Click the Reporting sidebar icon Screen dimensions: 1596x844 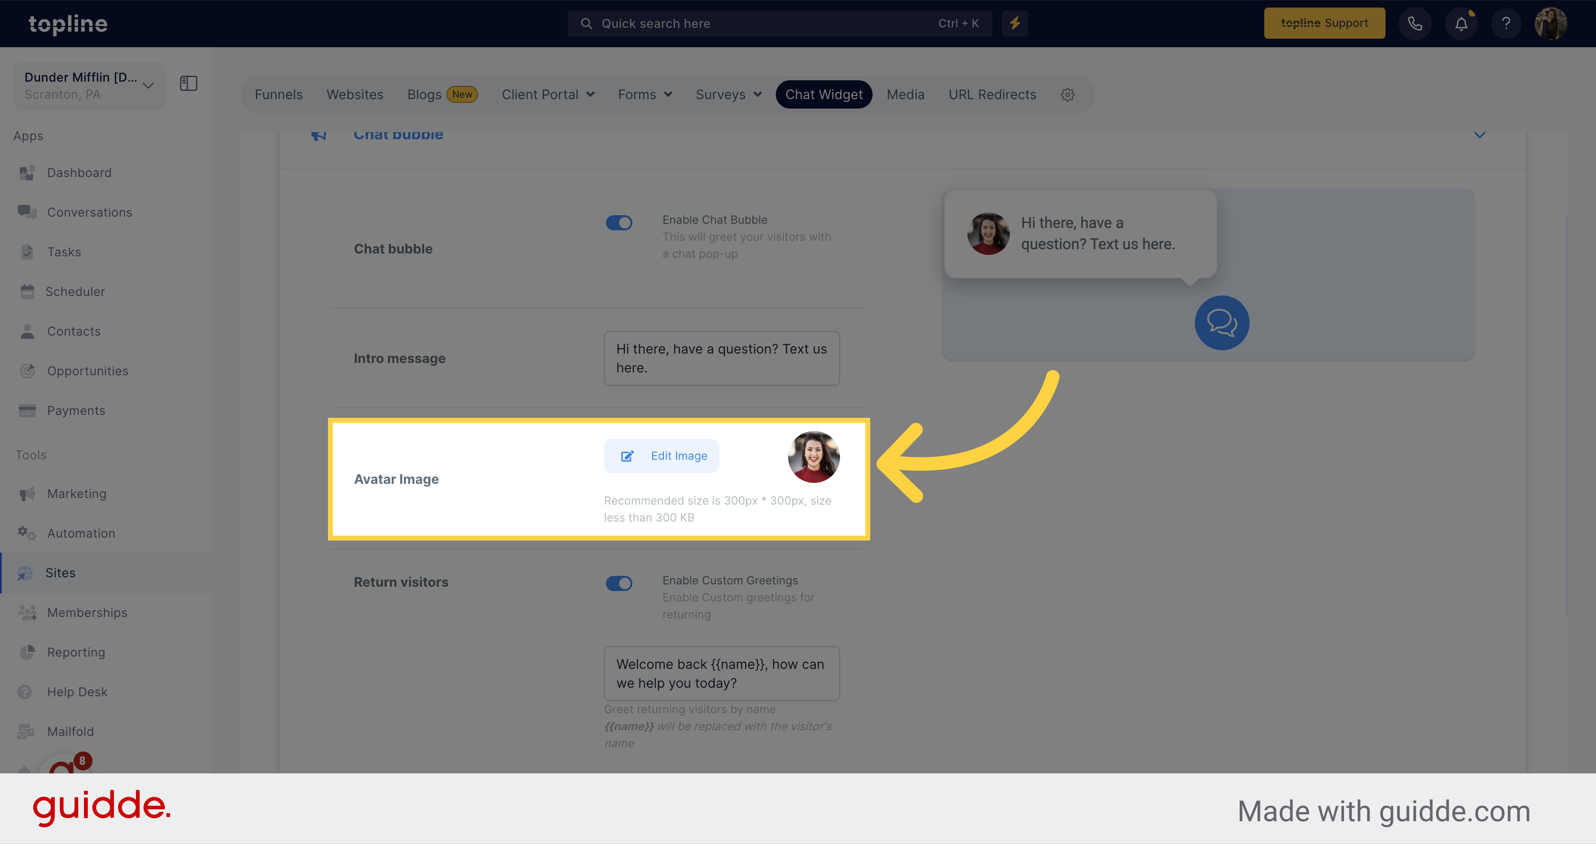(27, 652)
